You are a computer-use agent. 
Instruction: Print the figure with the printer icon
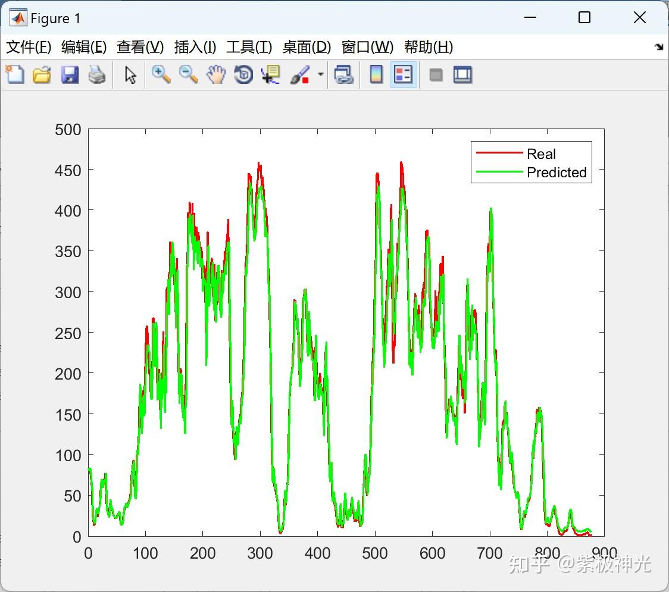pos(97,74)
